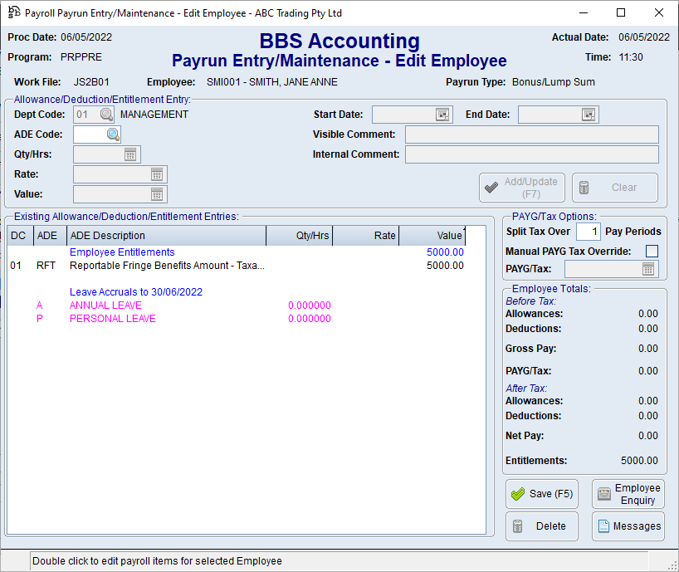Click the application icon in title bar
Viewport: 679px width, 572px height.
[13, 13]
